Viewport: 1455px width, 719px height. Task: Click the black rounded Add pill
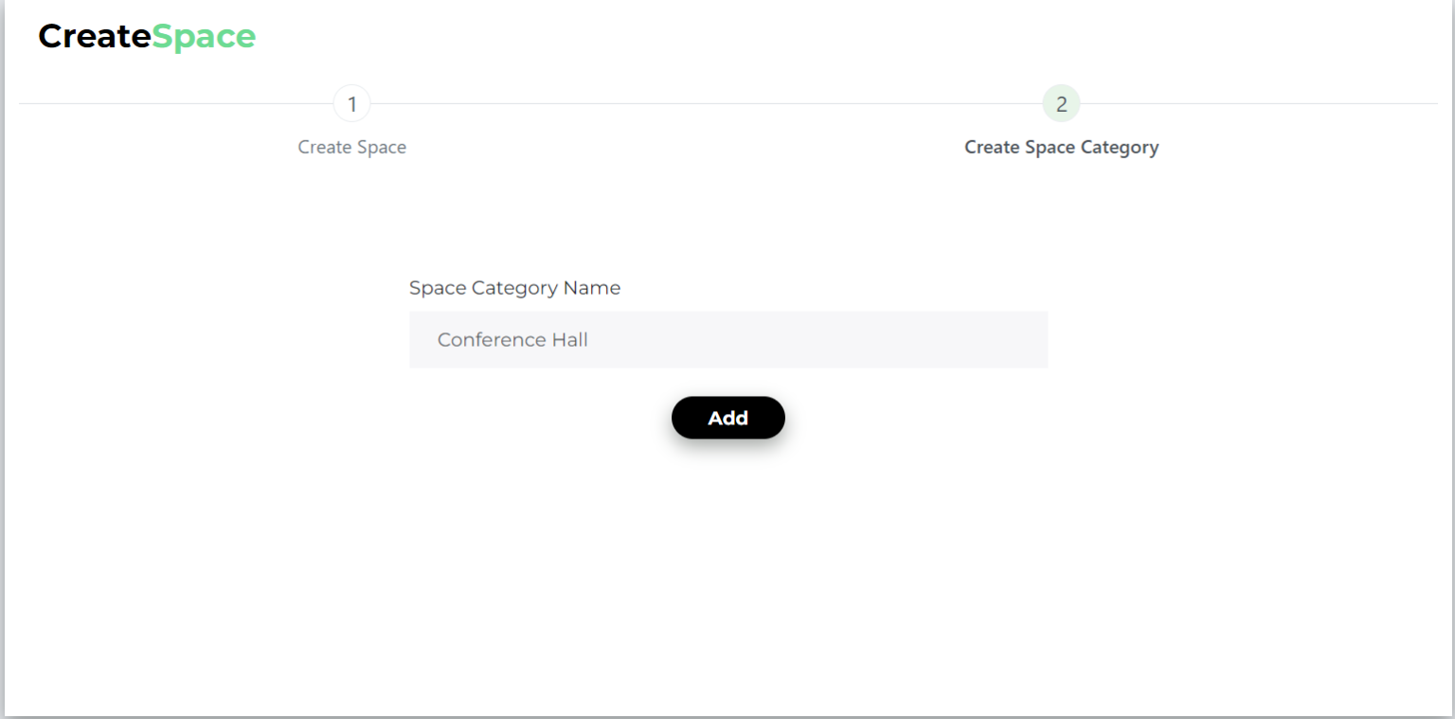click(727, 417)
